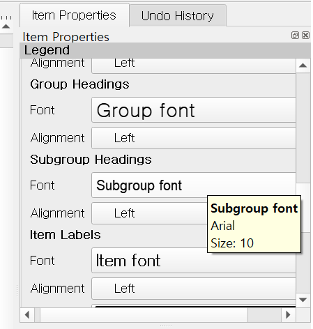The width and height of the screenshot is (313, 329).
Task: Open Item Labels Alignment dropdown
Action: pos(194,289)
